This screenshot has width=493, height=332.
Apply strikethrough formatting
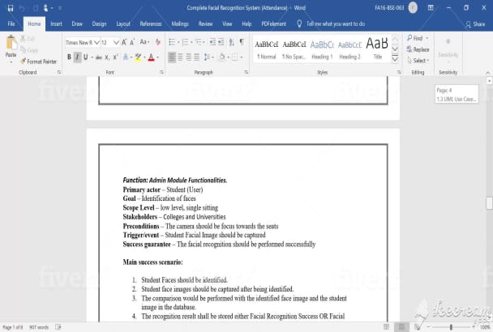tap(99, 57)
